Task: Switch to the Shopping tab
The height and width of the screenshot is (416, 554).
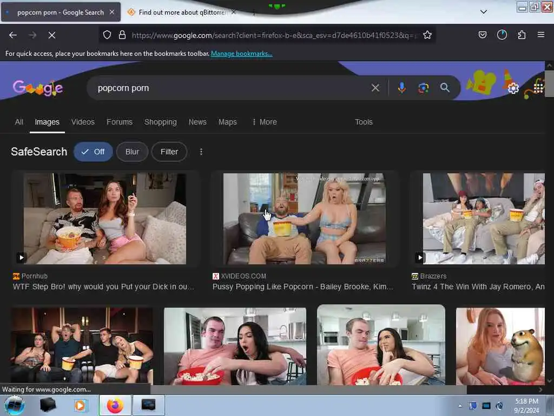Action: click(x=160, y=122)
